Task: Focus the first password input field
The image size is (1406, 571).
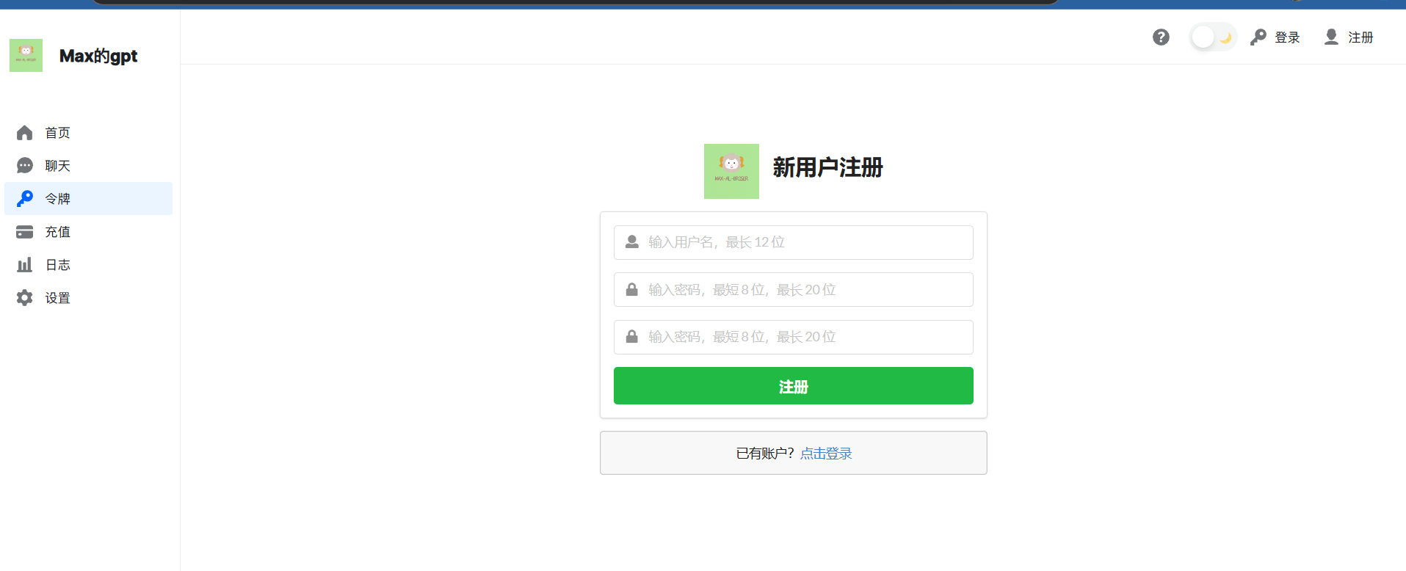Action: click(x=794, y=290)
